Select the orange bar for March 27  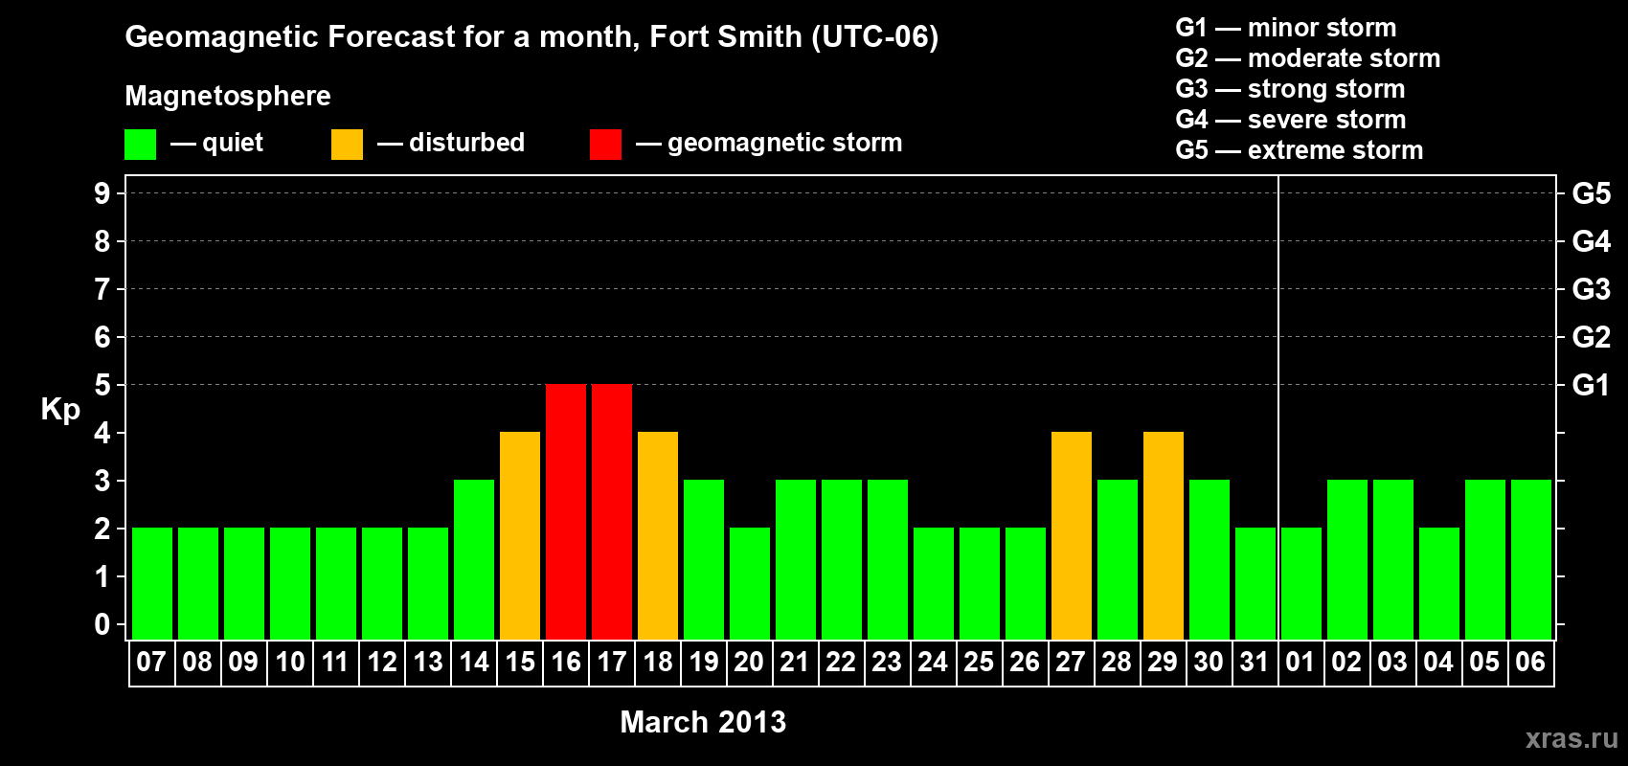pos(1072,536)
